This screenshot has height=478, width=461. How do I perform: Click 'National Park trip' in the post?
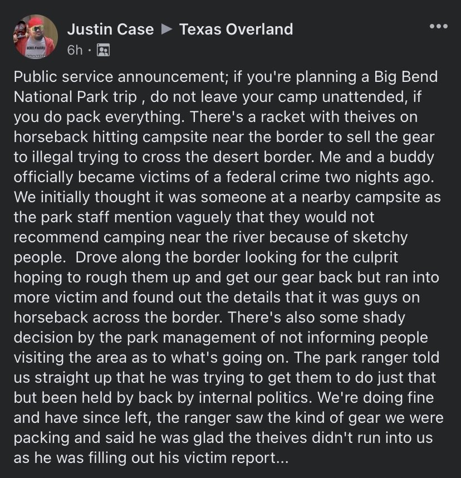click(75, 96)
